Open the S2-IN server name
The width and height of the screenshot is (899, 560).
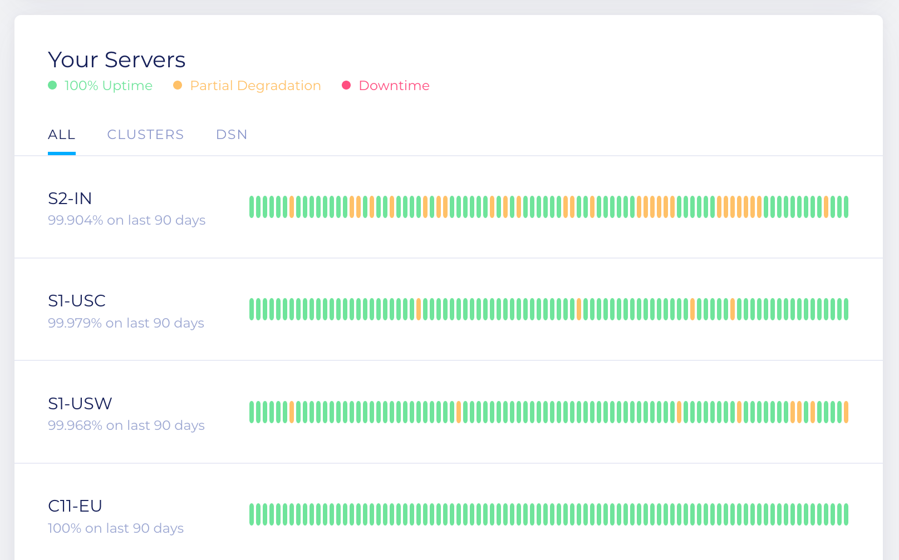click(x=70, y=199)
